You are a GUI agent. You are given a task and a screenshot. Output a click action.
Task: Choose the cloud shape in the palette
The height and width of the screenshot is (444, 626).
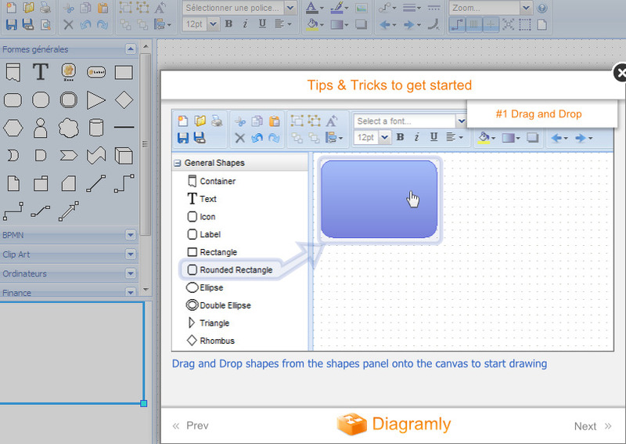pos(69,127)
